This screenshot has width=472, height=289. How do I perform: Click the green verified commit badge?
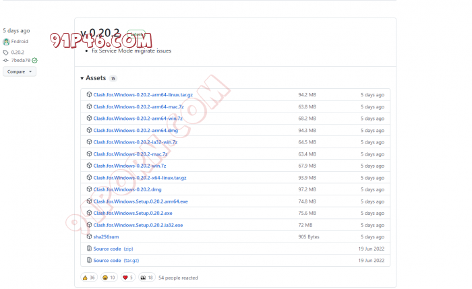tap(34, 61)
